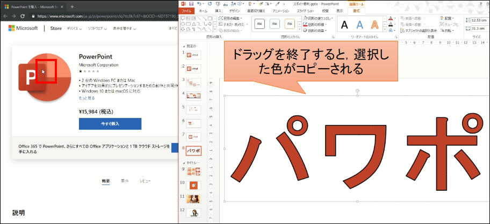Select the arrow line shape
The image size is (490, 224).
[204, 18]
